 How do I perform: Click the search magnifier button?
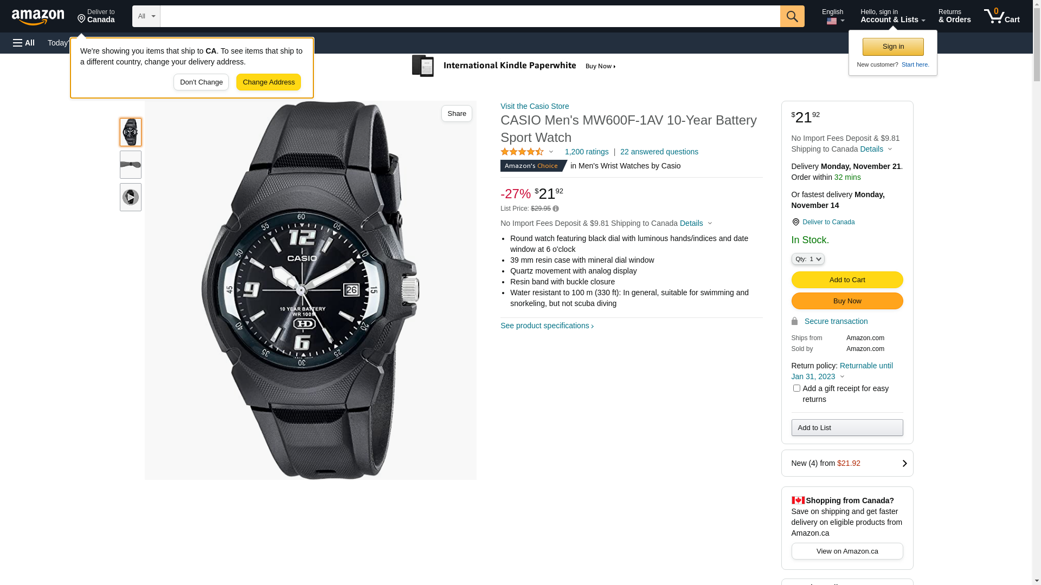792,16
